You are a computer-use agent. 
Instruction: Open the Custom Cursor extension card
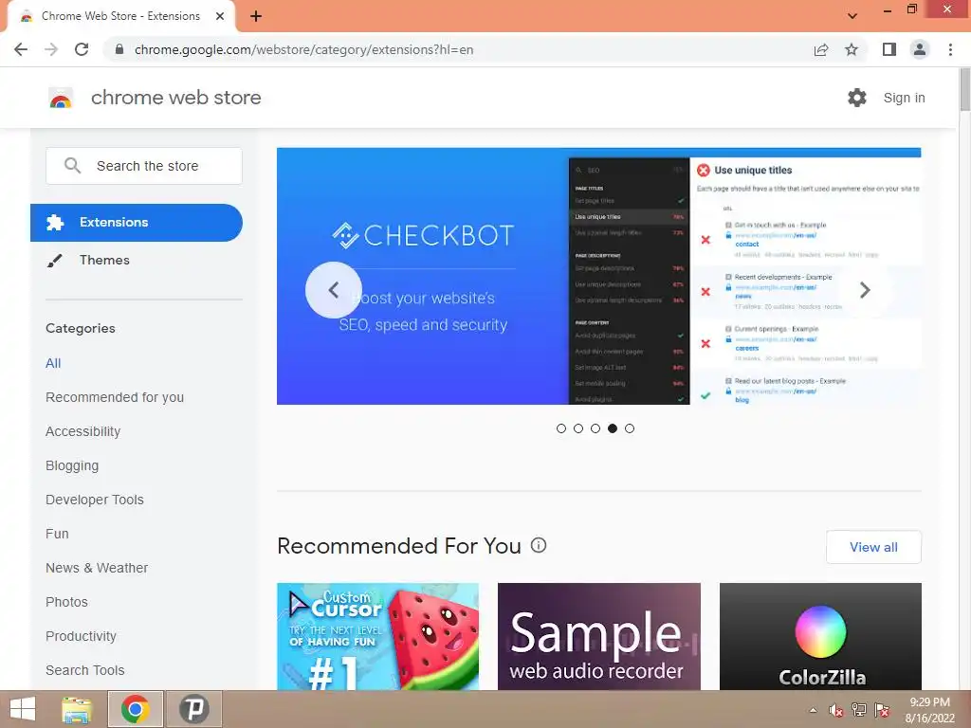point(377,636)
